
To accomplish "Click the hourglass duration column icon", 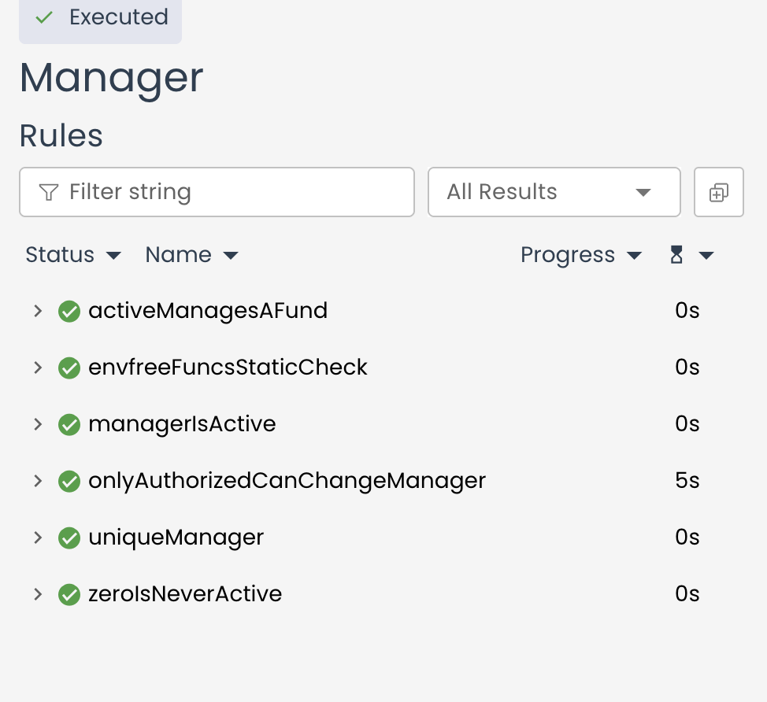I will click(x=676, y=255).
